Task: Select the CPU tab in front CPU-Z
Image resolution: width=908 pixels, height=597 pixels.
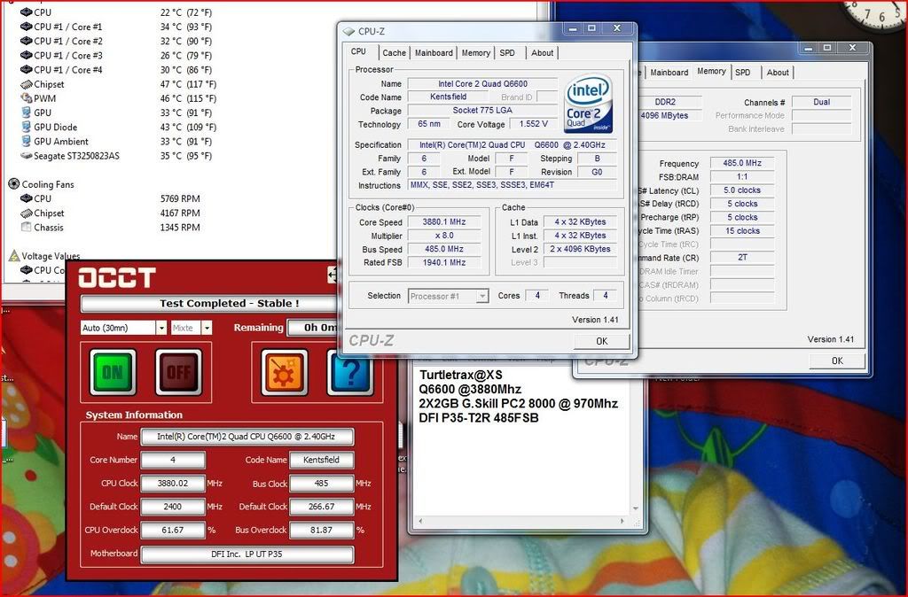Action: [359, 51]
